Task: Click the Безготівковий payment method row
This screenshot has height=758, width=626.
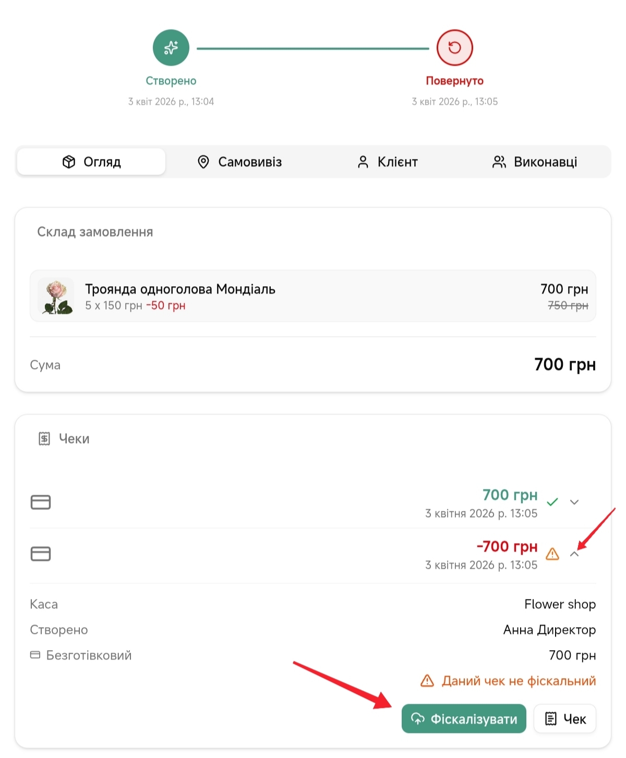Action: (x=89, y=655)
